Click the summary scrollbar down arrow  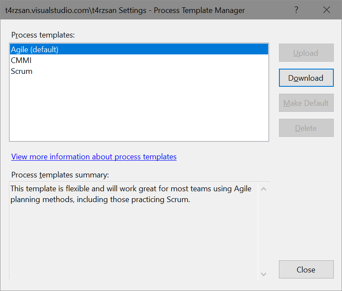tap(264, 274)
